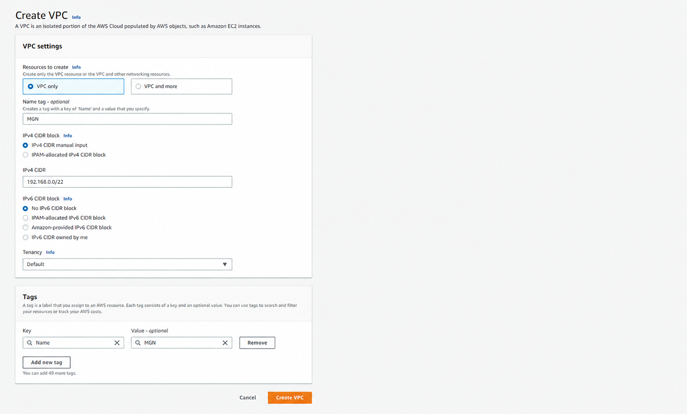Image resolution: width=687 pixels, height=414 pixels.
Task: Open the Tenancy dropdown
Action: click(x=127, y=264)
